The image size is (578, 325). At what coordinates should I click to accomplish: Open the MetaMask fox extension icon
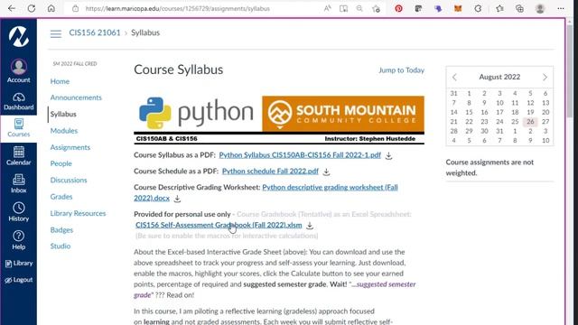point(458,8)
